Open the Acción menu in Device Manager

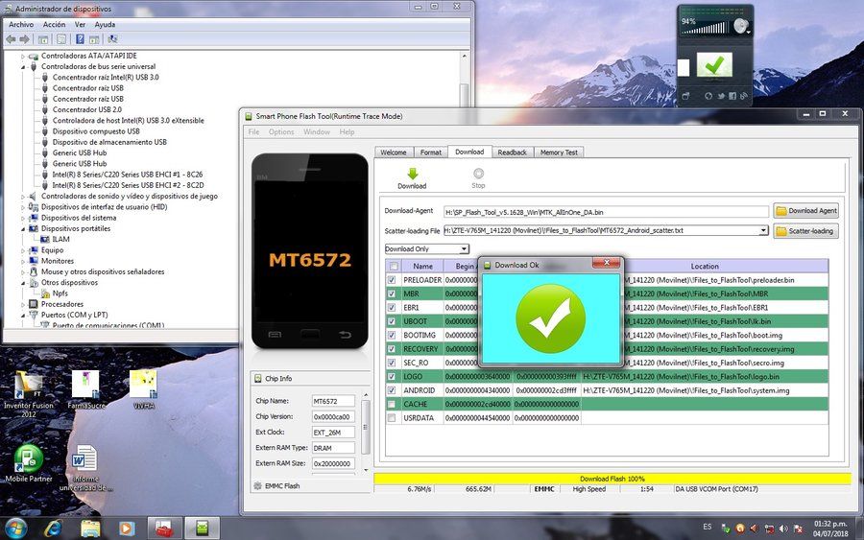54,24
